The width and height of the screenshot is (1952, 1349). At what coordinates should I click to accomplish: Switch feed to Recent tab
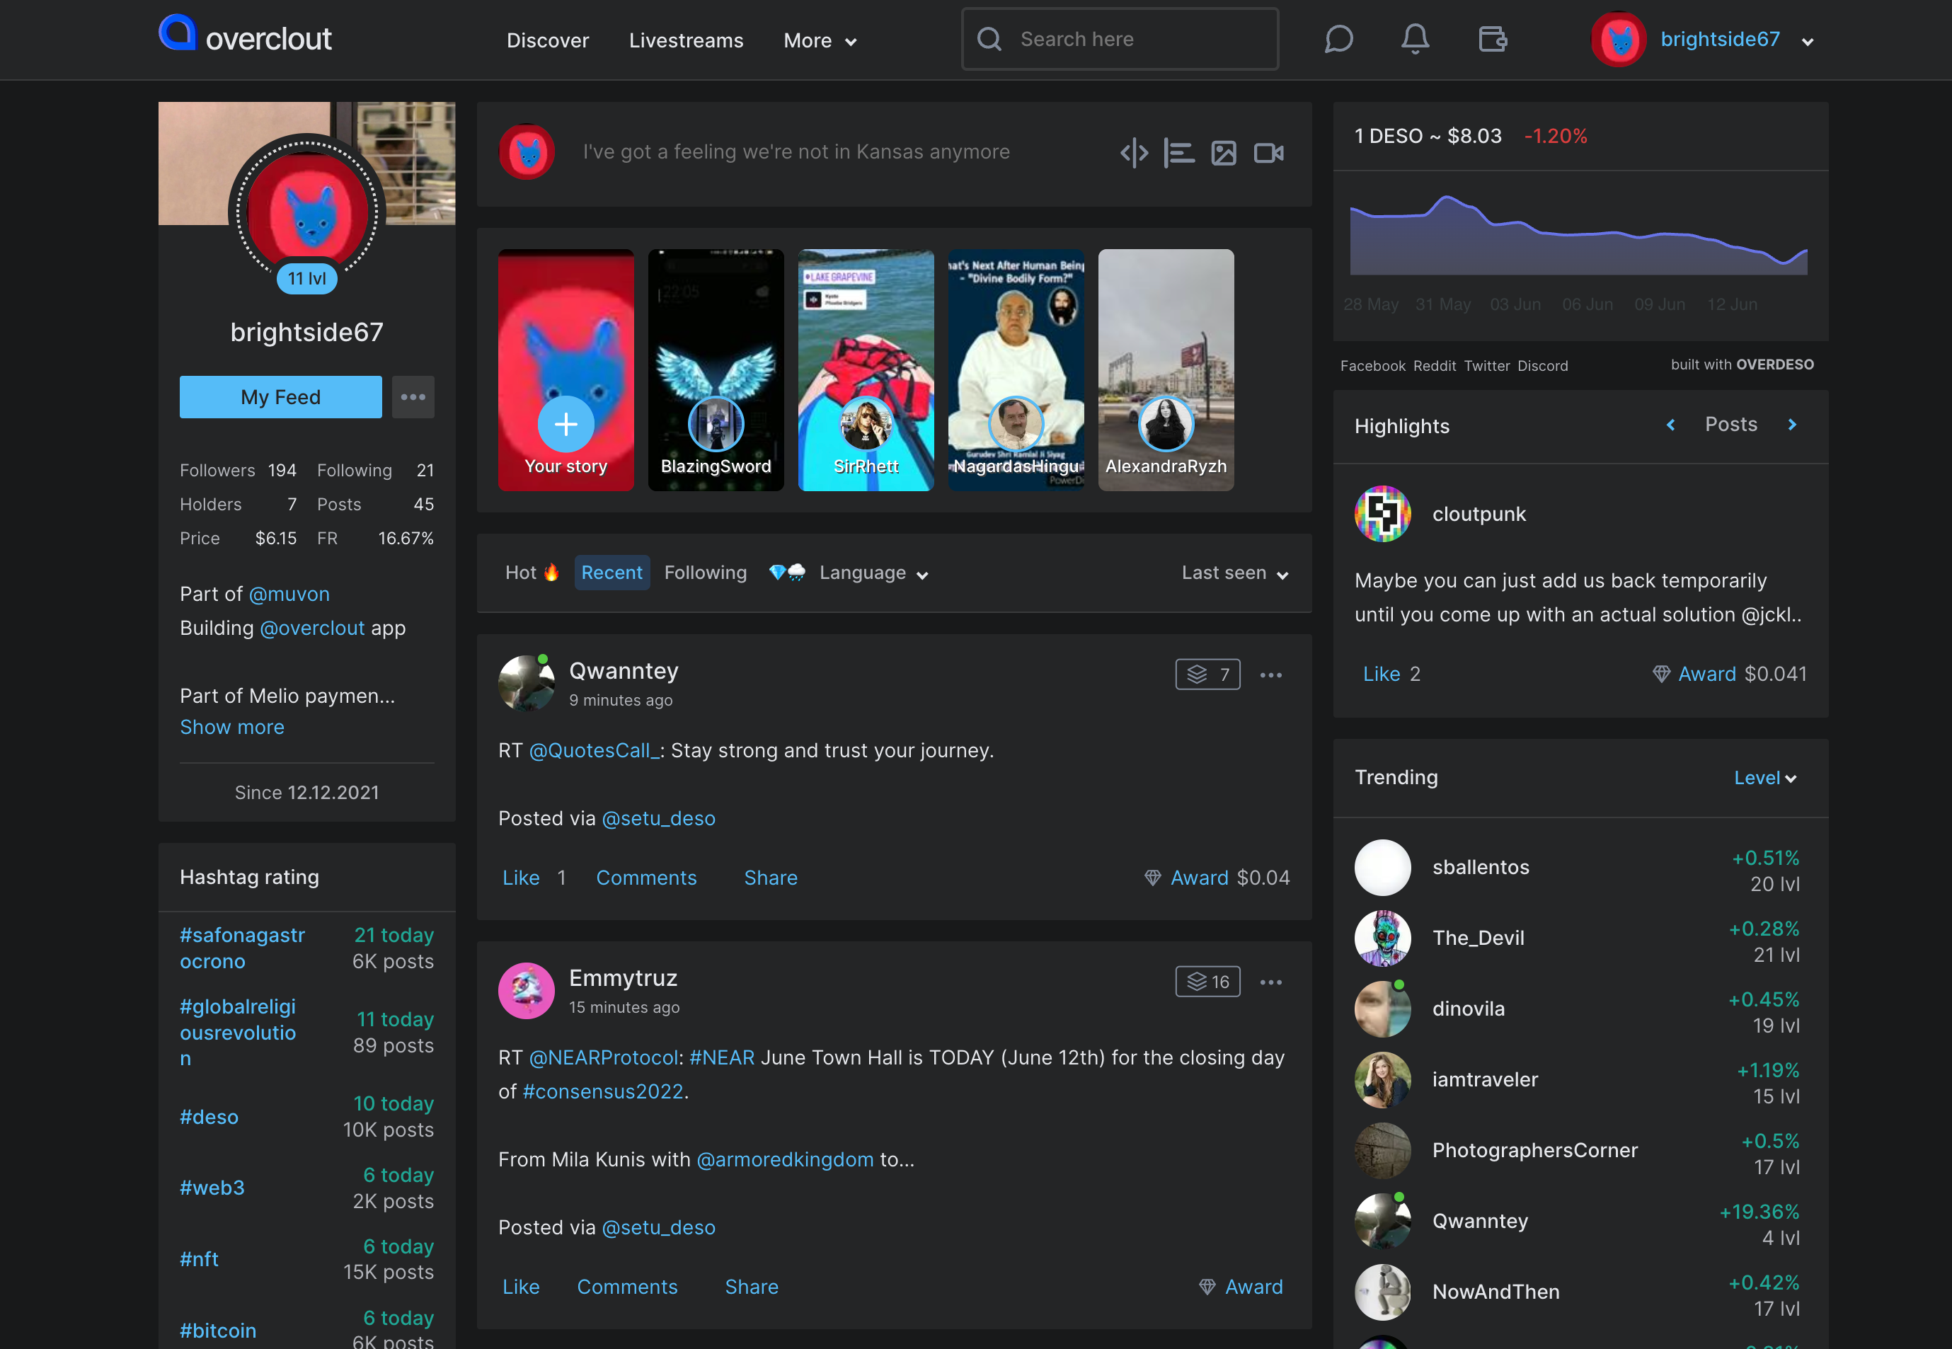[x=612, y=573]
